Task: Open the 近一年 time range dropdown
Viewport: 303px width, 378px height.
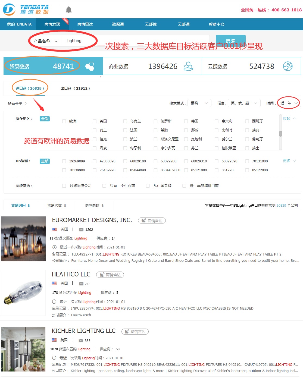Action: point(289,103)
